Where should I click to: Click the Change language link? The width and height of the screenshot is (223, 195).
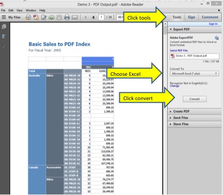[174, 86]
